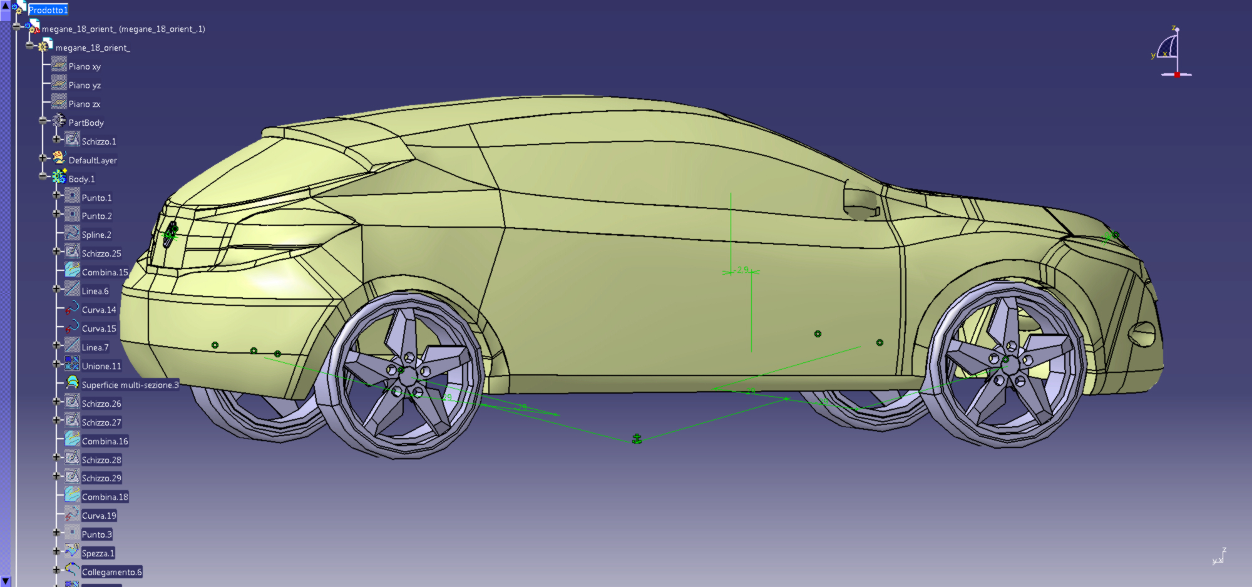Viewport: 1252px width, 587px height.
Task: Collapse the Body.1 node
Action: [x=43, y=177]
